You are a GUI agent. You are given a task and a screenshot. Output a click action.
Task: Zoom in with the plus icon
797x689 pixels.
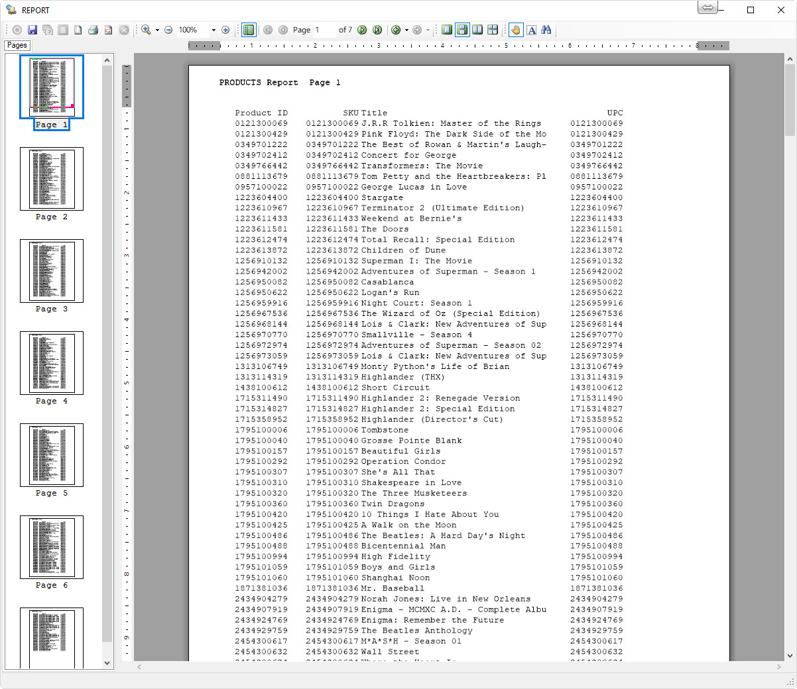click(x=225, y=30)
